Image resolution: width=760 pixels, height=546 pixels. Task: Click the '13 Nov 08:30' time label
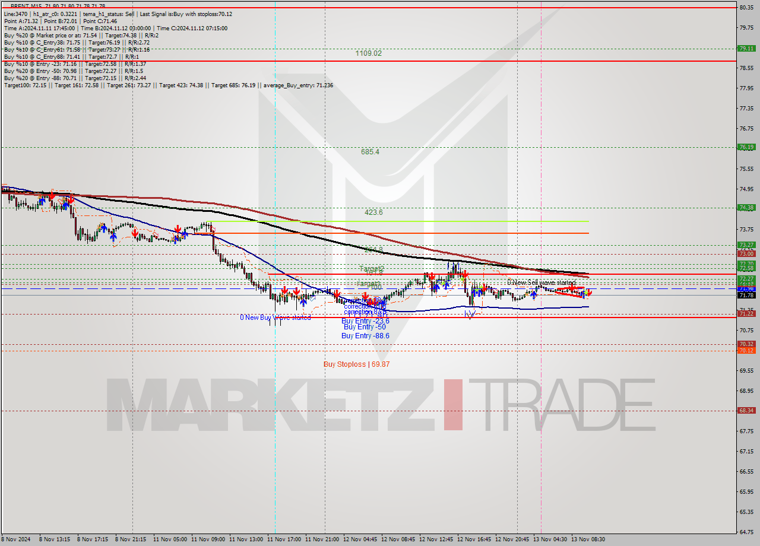(x=588, y=539)
